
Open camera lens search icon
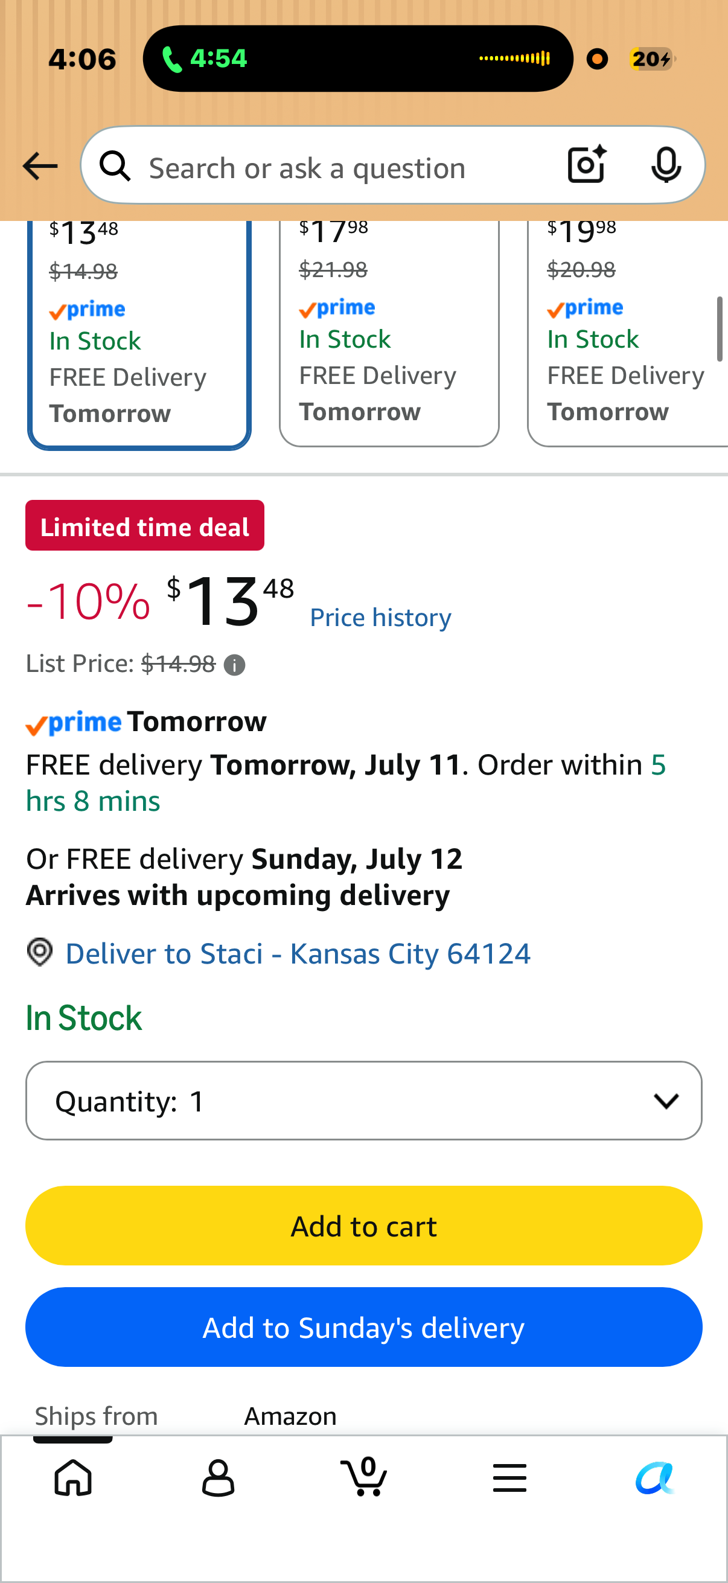(x=587, y=165)
